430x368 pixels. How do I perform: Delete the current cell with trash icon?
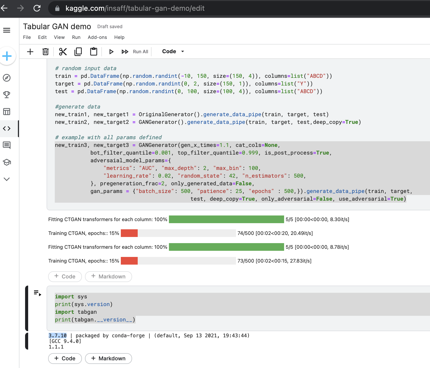(46, 51)
